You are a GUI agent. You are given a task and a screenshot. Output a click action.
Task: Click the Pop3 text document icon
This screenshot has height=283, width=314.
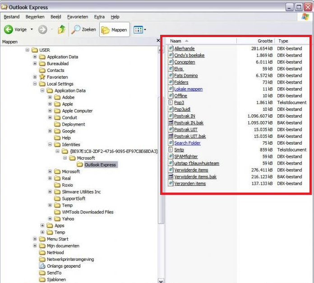click(171, 102)
